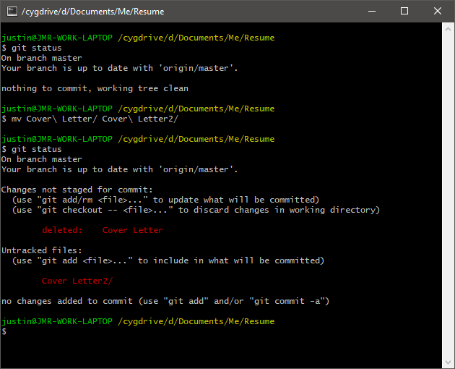This screenshot has width=455, height=369.
Task: Click the window title path text
Action: pos(93,12)
